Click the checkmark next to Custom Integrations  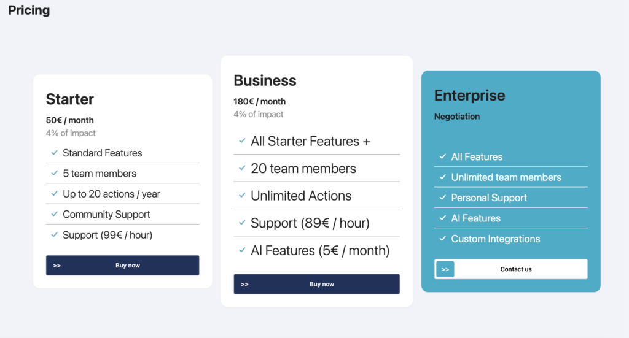[x=443, y=239]
